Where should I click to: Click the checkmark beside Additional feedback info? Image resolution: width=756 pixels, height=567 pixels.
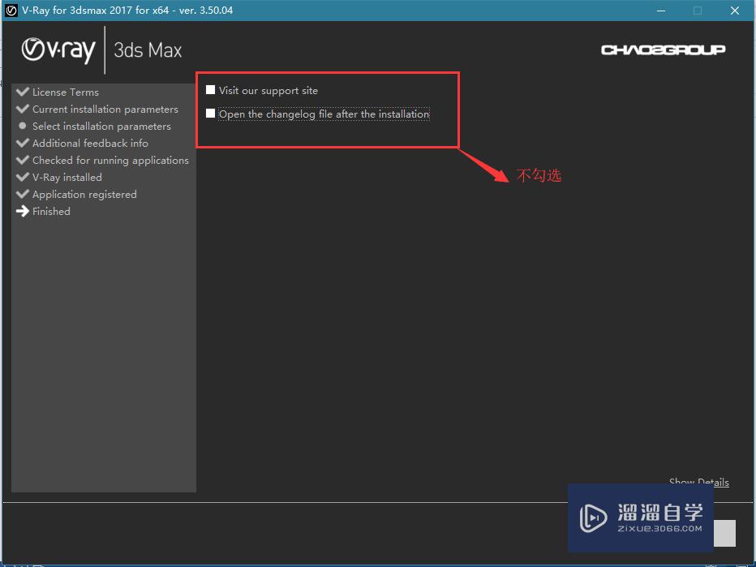click(x=22, y=143)
